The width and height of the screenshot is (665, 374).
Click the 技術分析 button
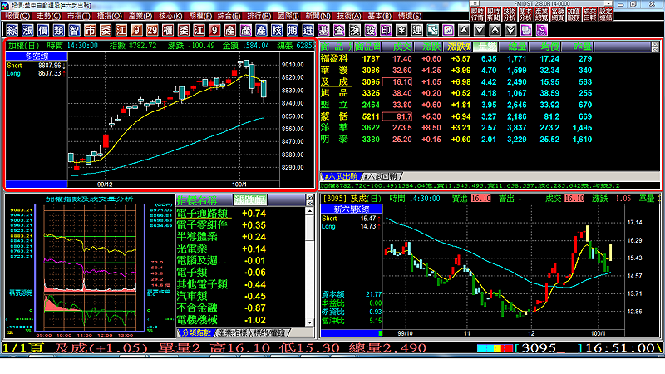click(510, 15)
